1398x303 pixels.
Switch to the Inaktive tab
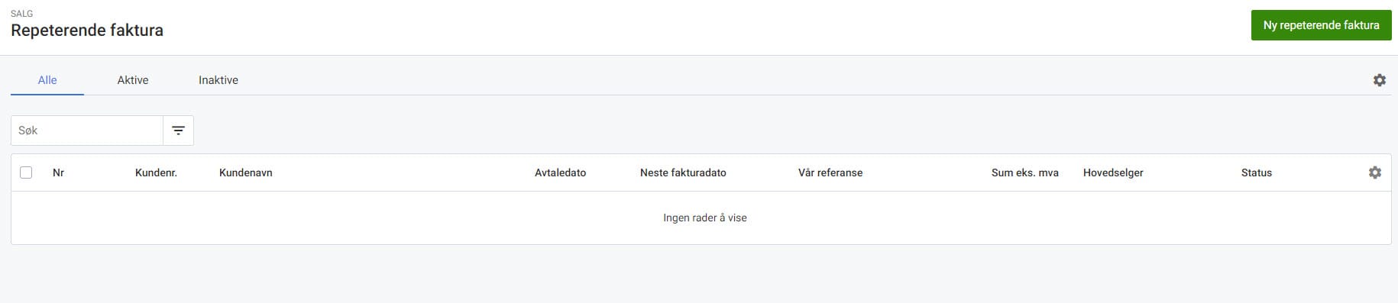pyautogui.click(x=218, y=80)
